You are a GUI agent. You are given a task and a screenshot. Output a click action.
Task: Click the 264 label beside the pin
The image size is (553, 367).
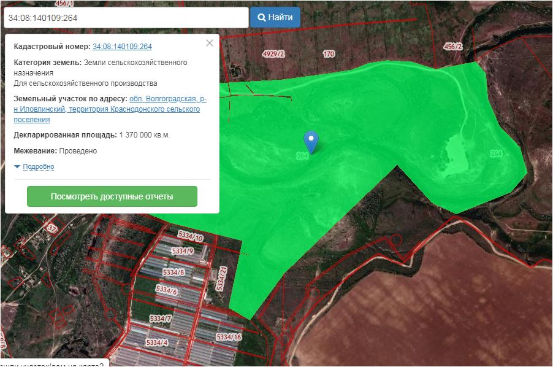point(302,156)
